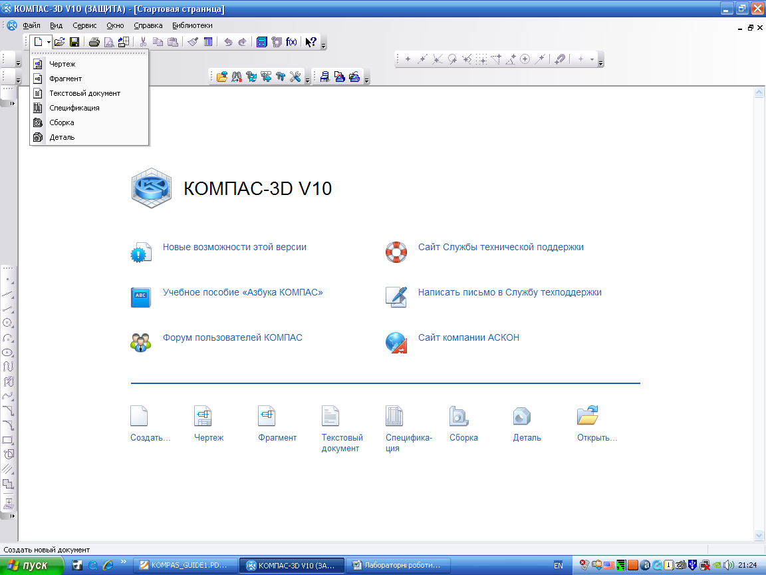Click the Windows пуск Start button
Image resolution: width=766 pixels, height=575 pixels.
point(32,565)
